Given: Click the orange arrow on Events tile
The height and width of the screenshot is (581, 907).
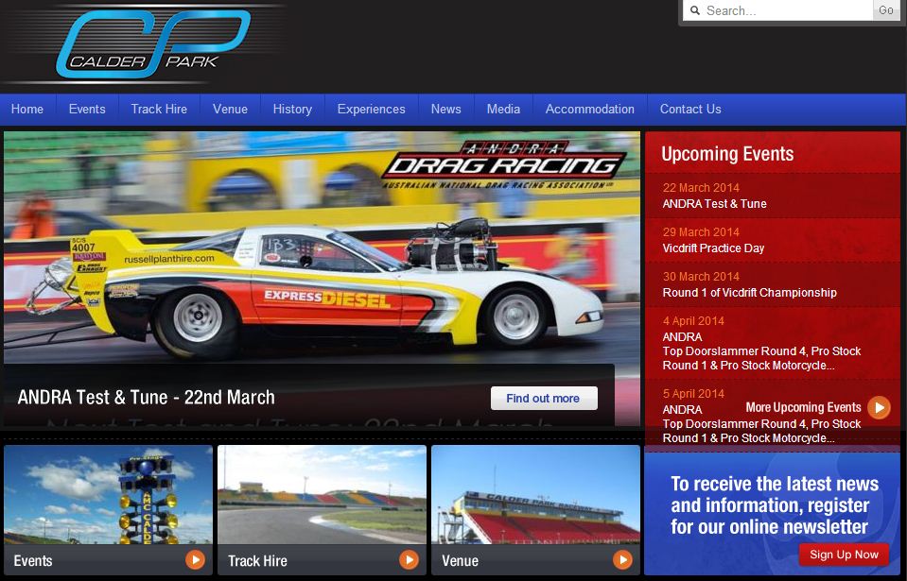Looking at the screenshot, I should click(x=195, y=559).
